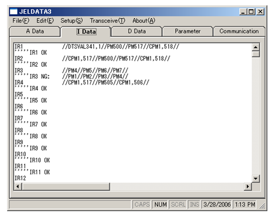Close the JELDATA3 window
The height and width of the screenshot is (217, 275).
pos(260,12)
